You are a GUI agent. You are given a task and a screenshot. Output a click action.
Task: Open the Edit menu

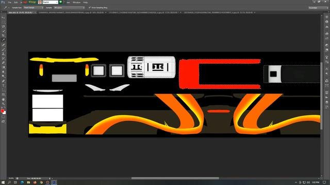click(x=16, y=2)
